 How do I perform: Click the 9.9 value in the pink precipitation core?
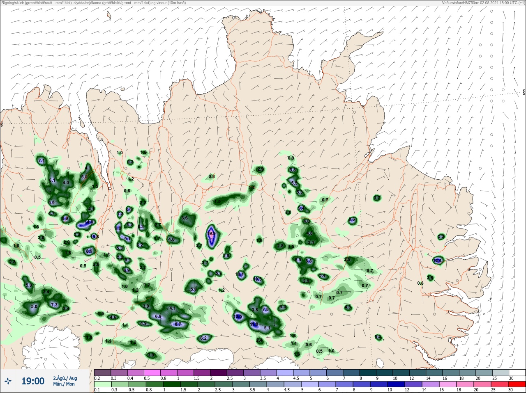coord(212,233)
